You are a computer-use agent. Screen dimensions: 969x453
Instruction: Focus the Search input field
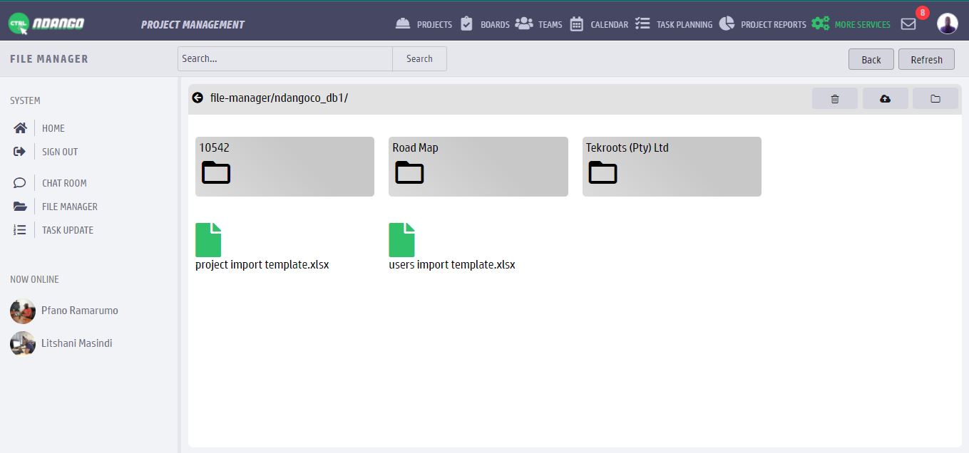(284, 59)
